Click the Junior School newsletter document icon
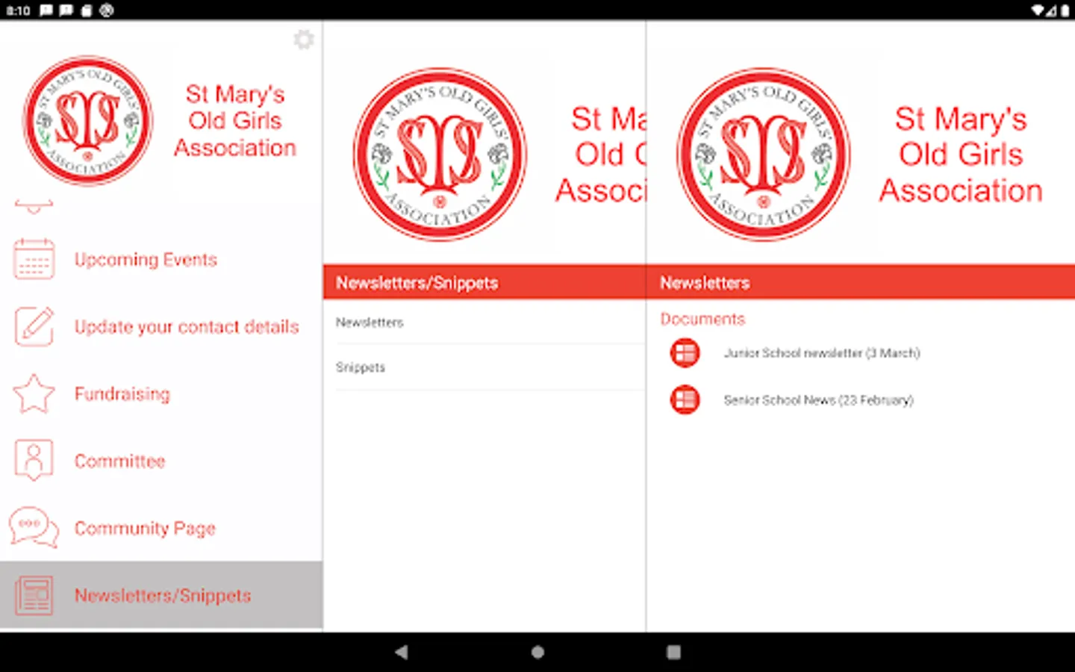 coord(685,353)
